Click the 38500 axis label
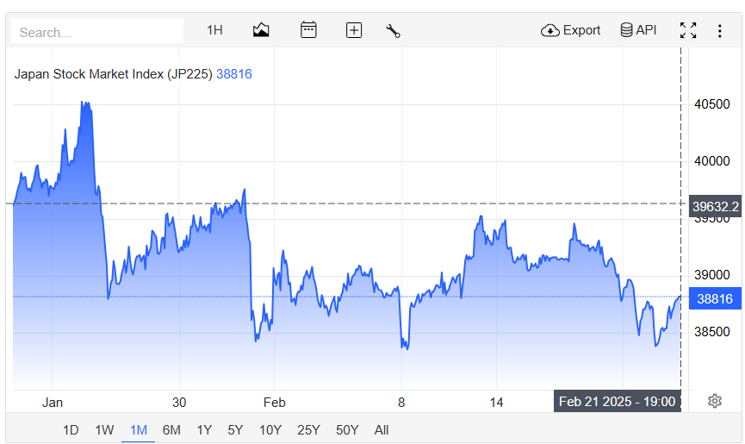 (711, 332)
